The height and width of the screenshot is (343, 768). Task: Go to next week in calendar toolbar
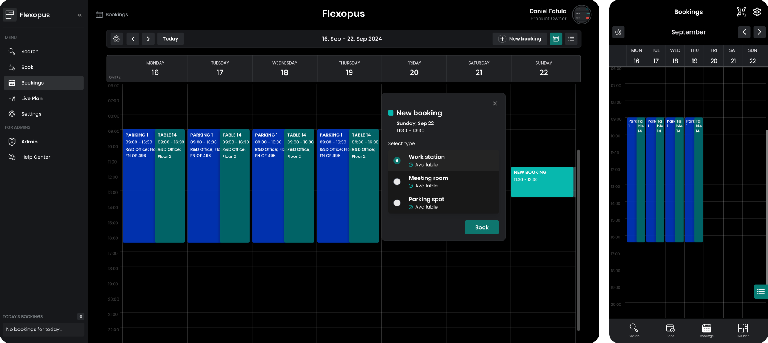tap(148, 39)
